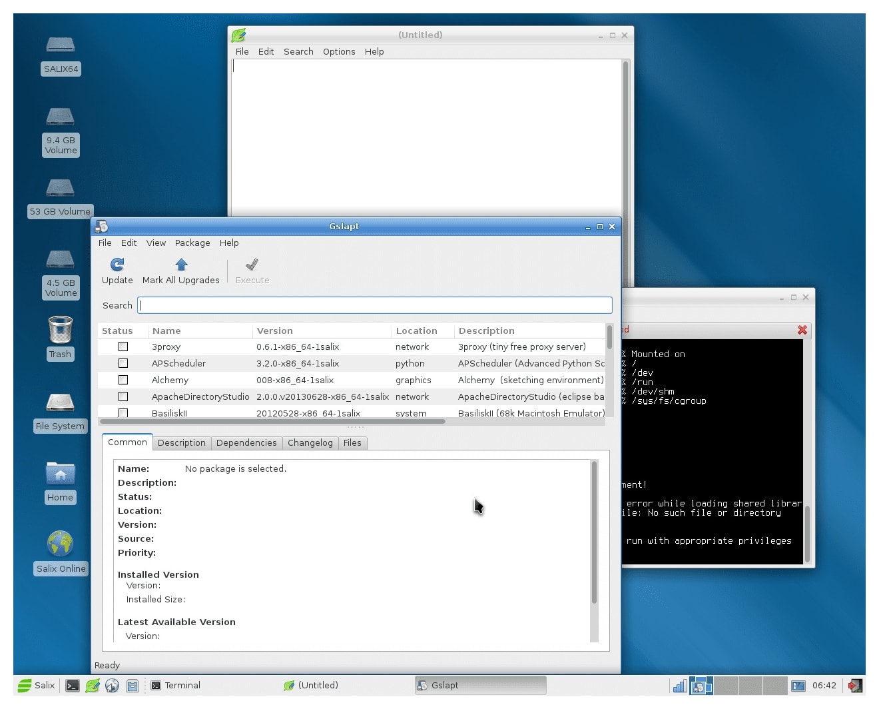Launch text editor from taskbar leaf icon

(x=93, y=685)
